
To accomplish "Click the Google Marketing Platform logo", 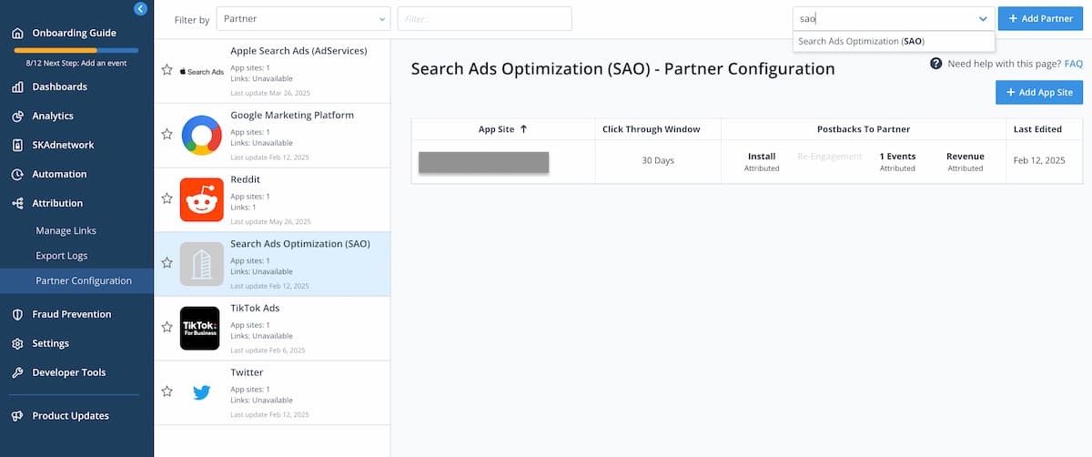I will [x=201, y=135].
